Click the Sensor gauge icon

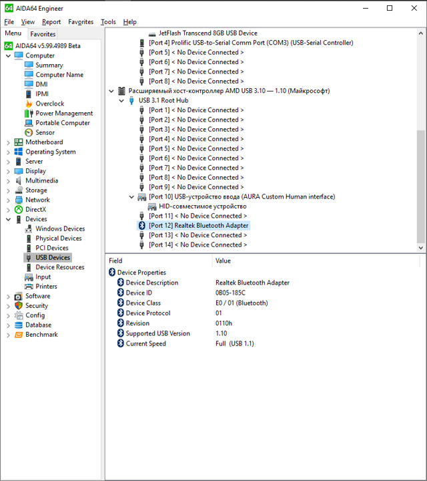[x=29, y=132]
